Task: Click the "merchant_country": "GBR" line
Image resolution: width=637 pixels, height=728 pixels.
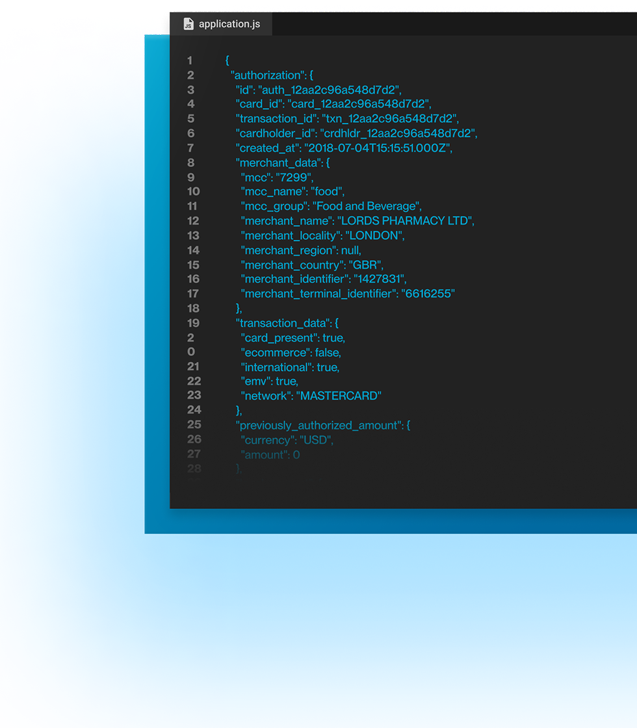Action: click(x=312, y=265)
